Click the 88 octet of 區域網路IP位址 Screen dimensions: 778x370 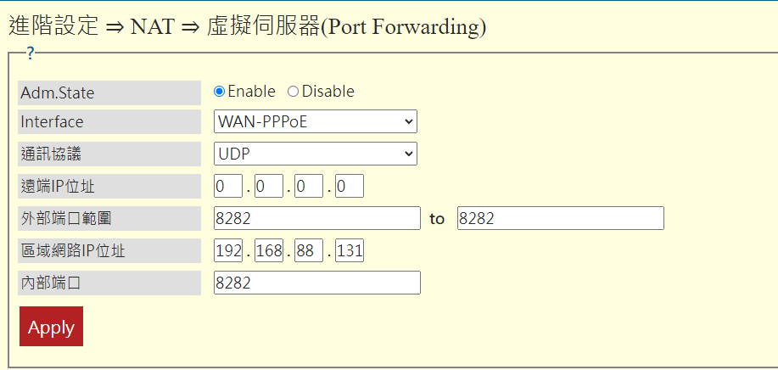309,251
